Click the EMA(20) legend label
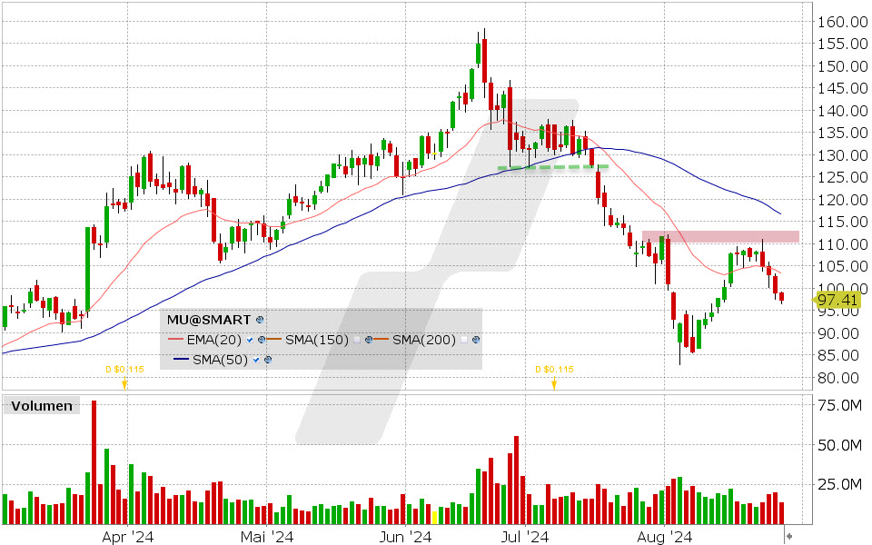 point(214,340)
